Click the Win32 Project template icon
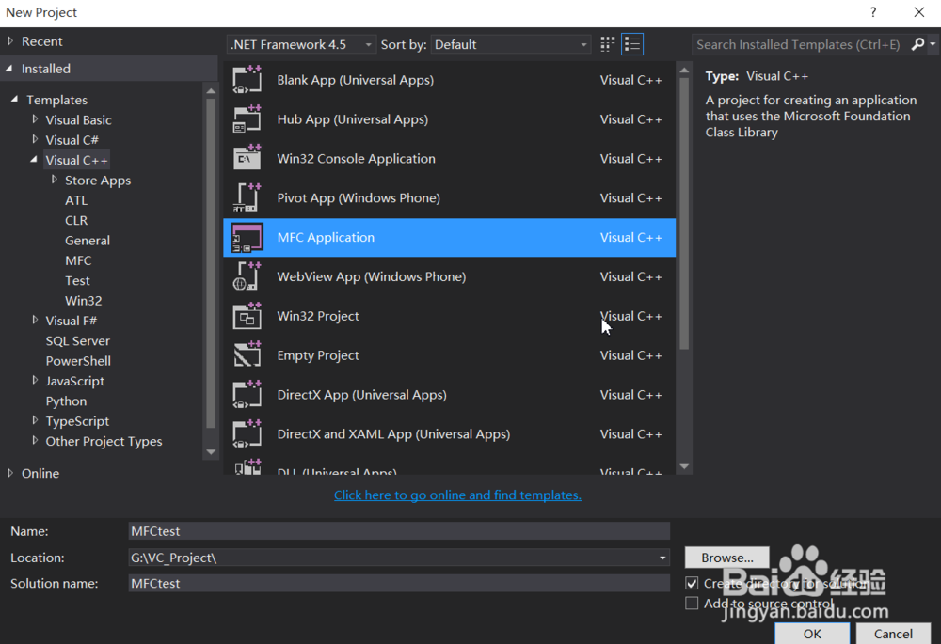 pyautogui.click(x=247, y=316)
